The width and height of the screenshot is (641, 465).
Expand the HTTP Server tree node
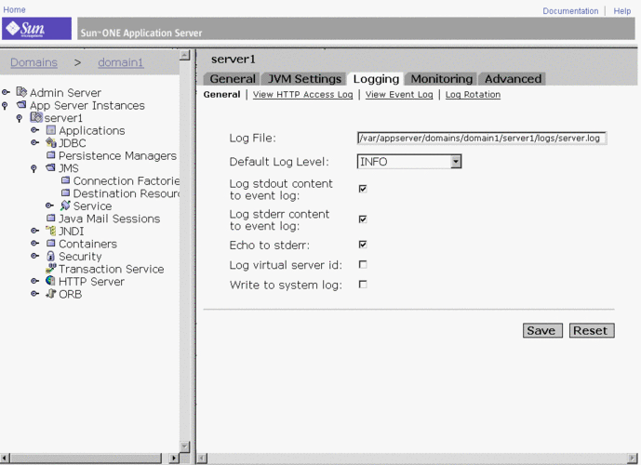(35, 281)
